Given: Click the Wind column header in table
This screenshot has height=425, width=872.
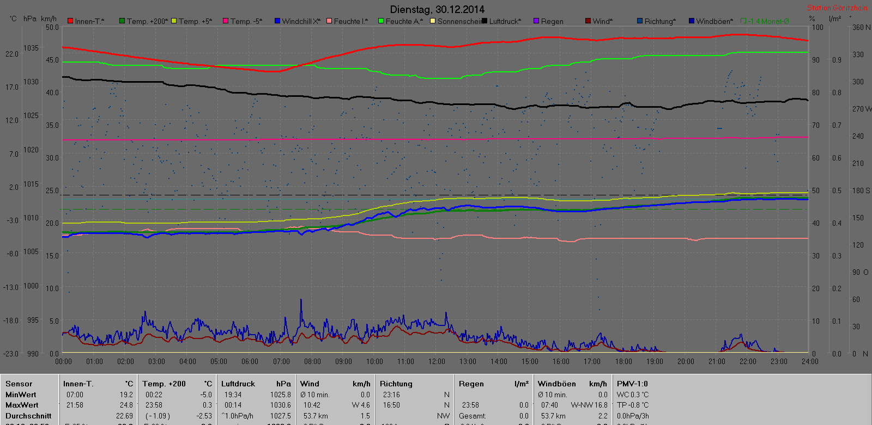Looking at the screenshot, I should click(310, 384).
